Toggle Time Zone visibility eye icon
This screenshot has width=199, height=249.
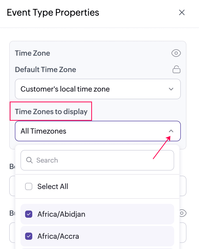pos(176,53)
